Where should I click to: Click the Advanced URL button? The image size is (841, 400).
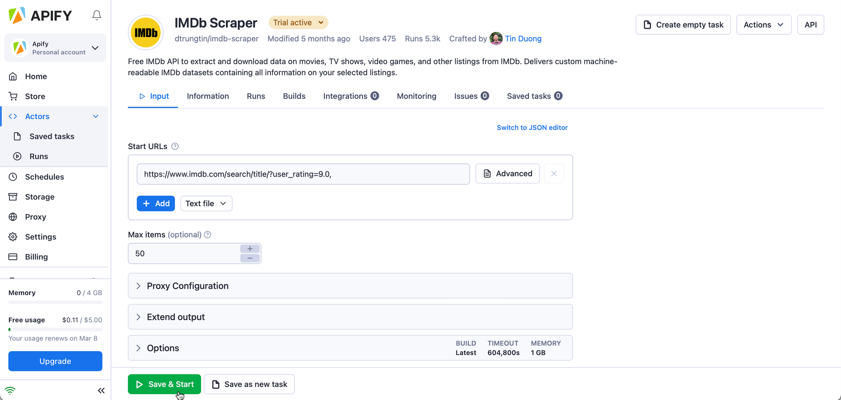pos(508,174)
